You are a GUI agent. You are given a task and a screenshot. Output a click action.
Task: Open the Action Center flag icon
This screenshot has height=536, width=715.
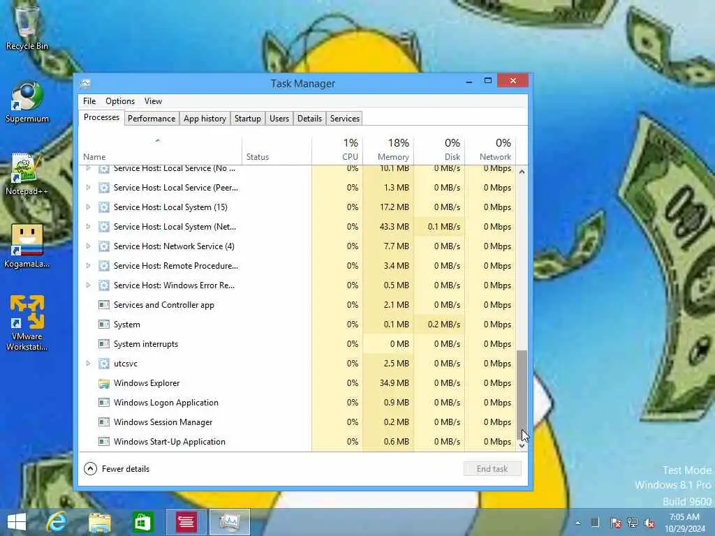(615, 523)
